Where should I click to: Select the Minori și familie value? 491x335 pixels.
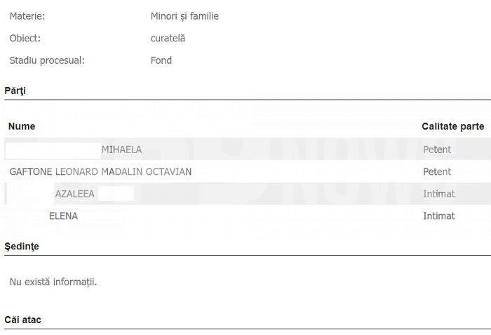(x=184, y=16)
